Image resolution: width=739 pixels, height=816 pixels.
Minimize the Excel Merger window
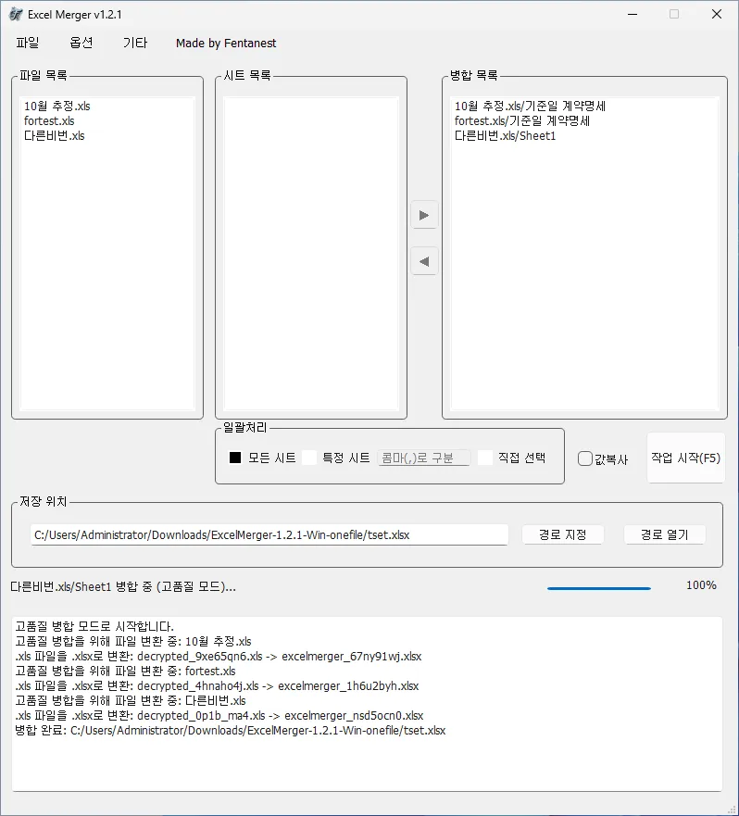(633, 15)
